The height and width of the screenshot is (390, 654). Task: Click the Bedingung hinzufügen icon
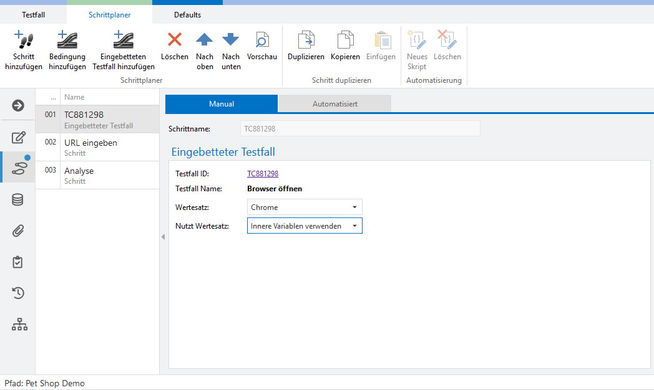coord(67,41)
